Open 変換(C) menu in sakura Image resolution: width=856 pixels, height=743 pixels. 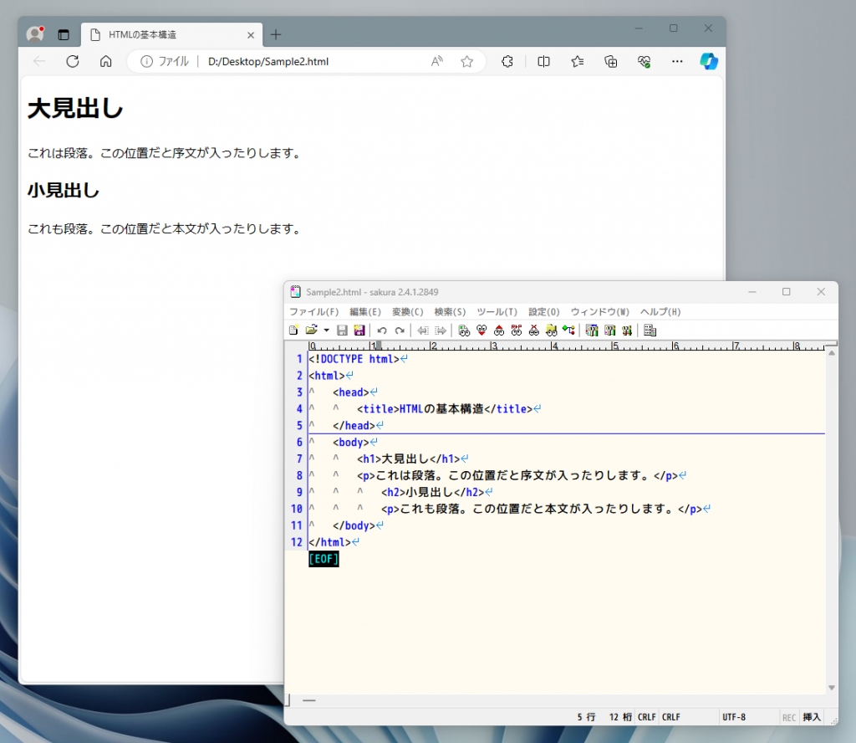pyautogui.click(x=408, y=312)
